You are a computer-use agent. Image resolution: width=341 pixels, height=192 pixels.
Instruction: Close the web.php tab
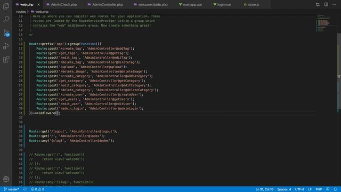point(39,5)
